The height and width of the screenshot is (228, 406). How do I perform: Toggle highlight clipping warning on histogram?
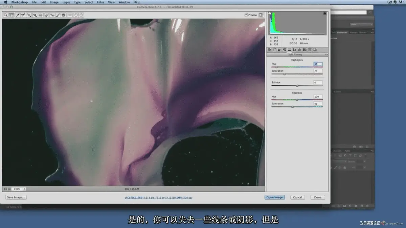[325, 13]
